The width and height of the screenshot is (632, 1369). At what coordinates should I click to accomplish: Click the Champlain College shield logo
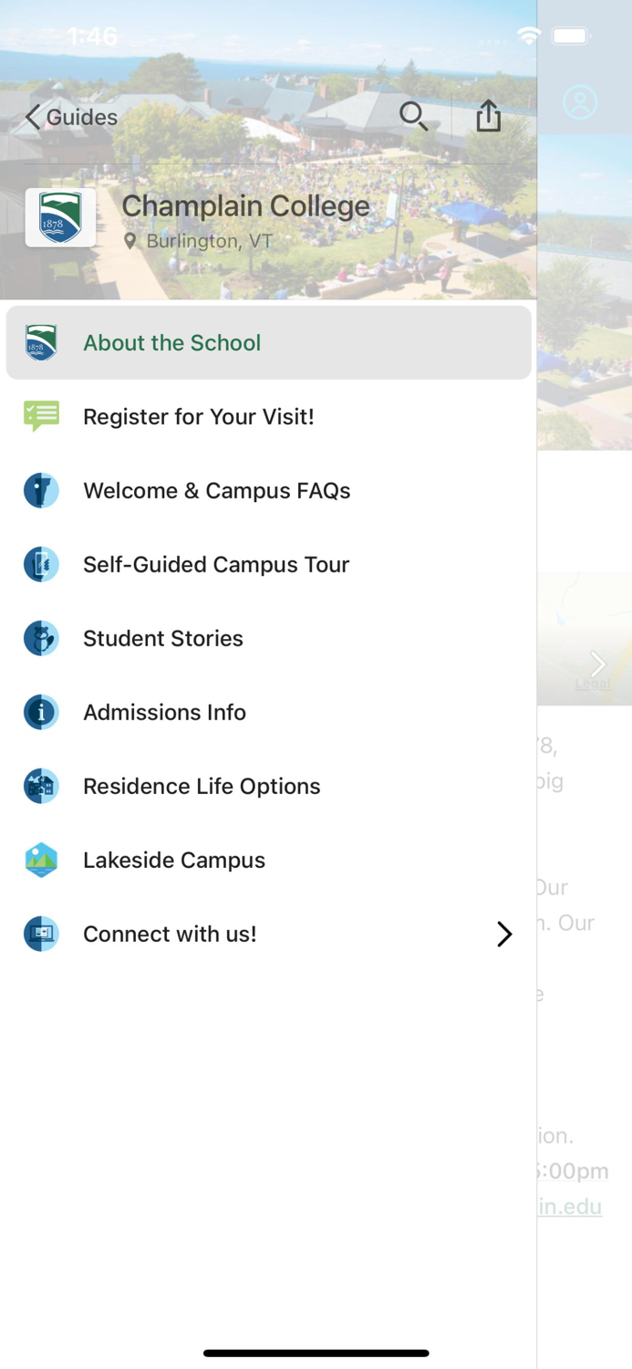[58, 217]
